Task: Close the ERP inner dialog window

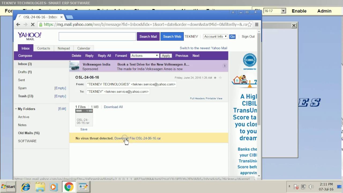Action: 294,25
